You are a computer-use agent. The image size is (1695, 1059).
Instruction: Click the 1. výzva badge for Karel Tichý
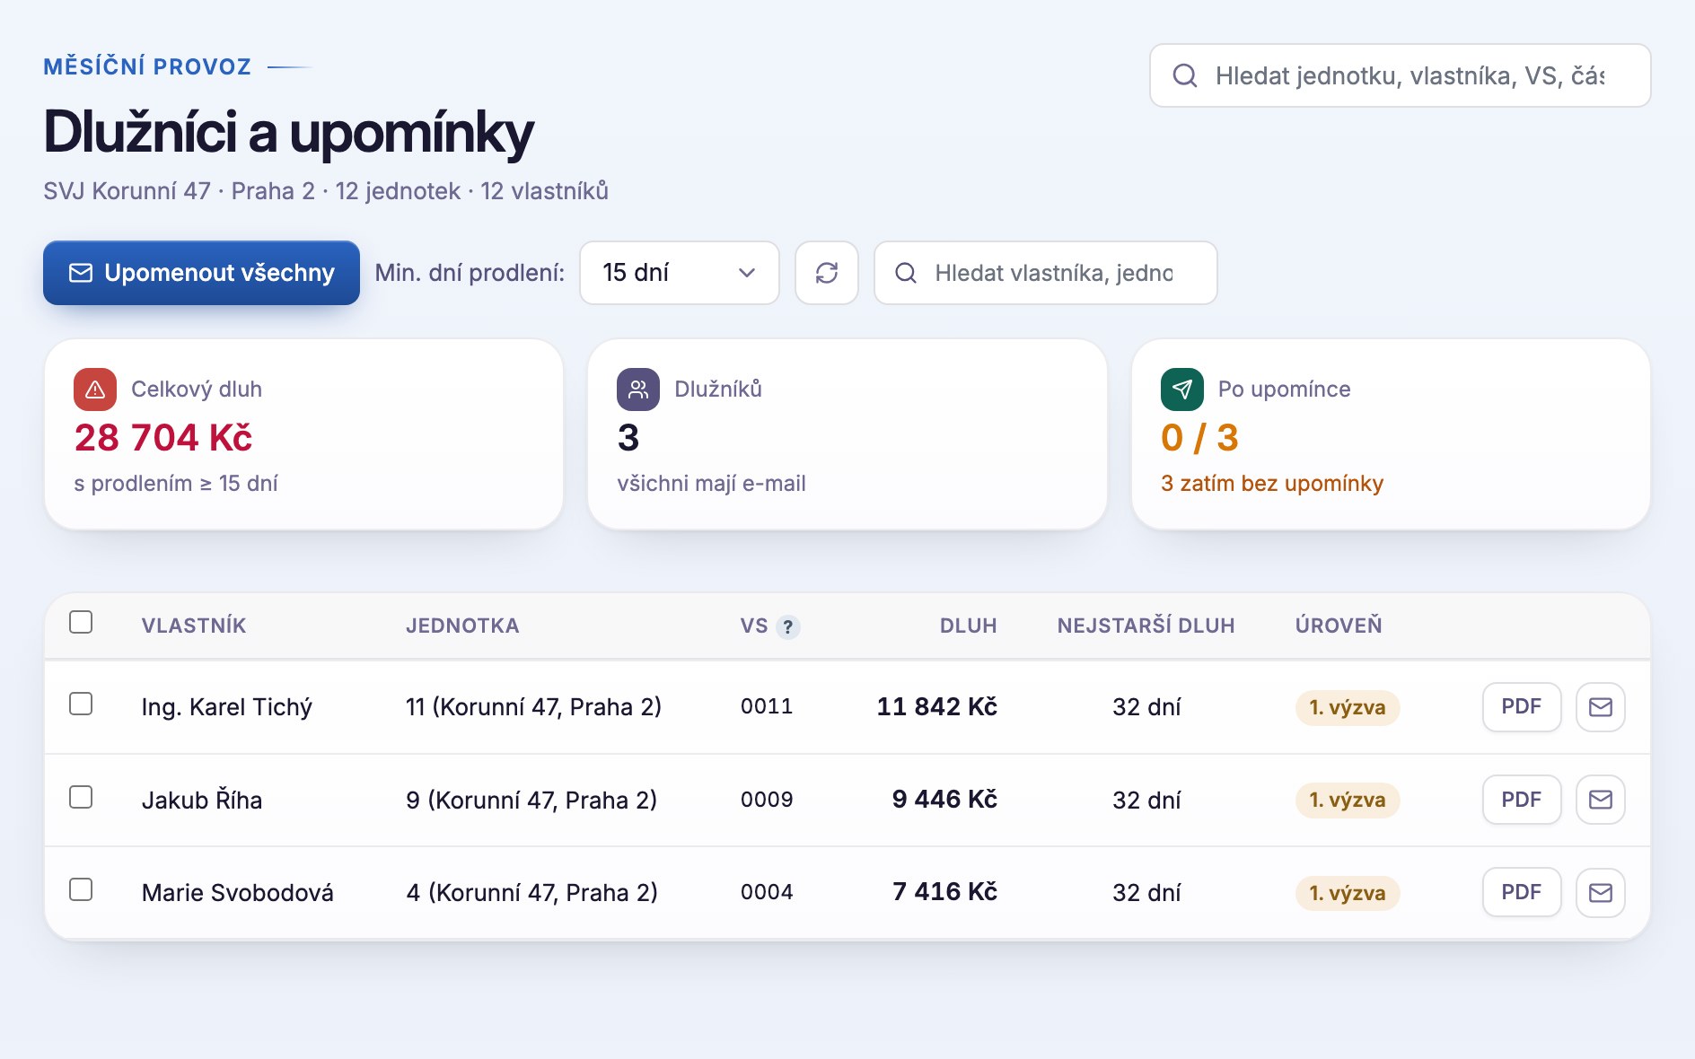(1347, 707)
